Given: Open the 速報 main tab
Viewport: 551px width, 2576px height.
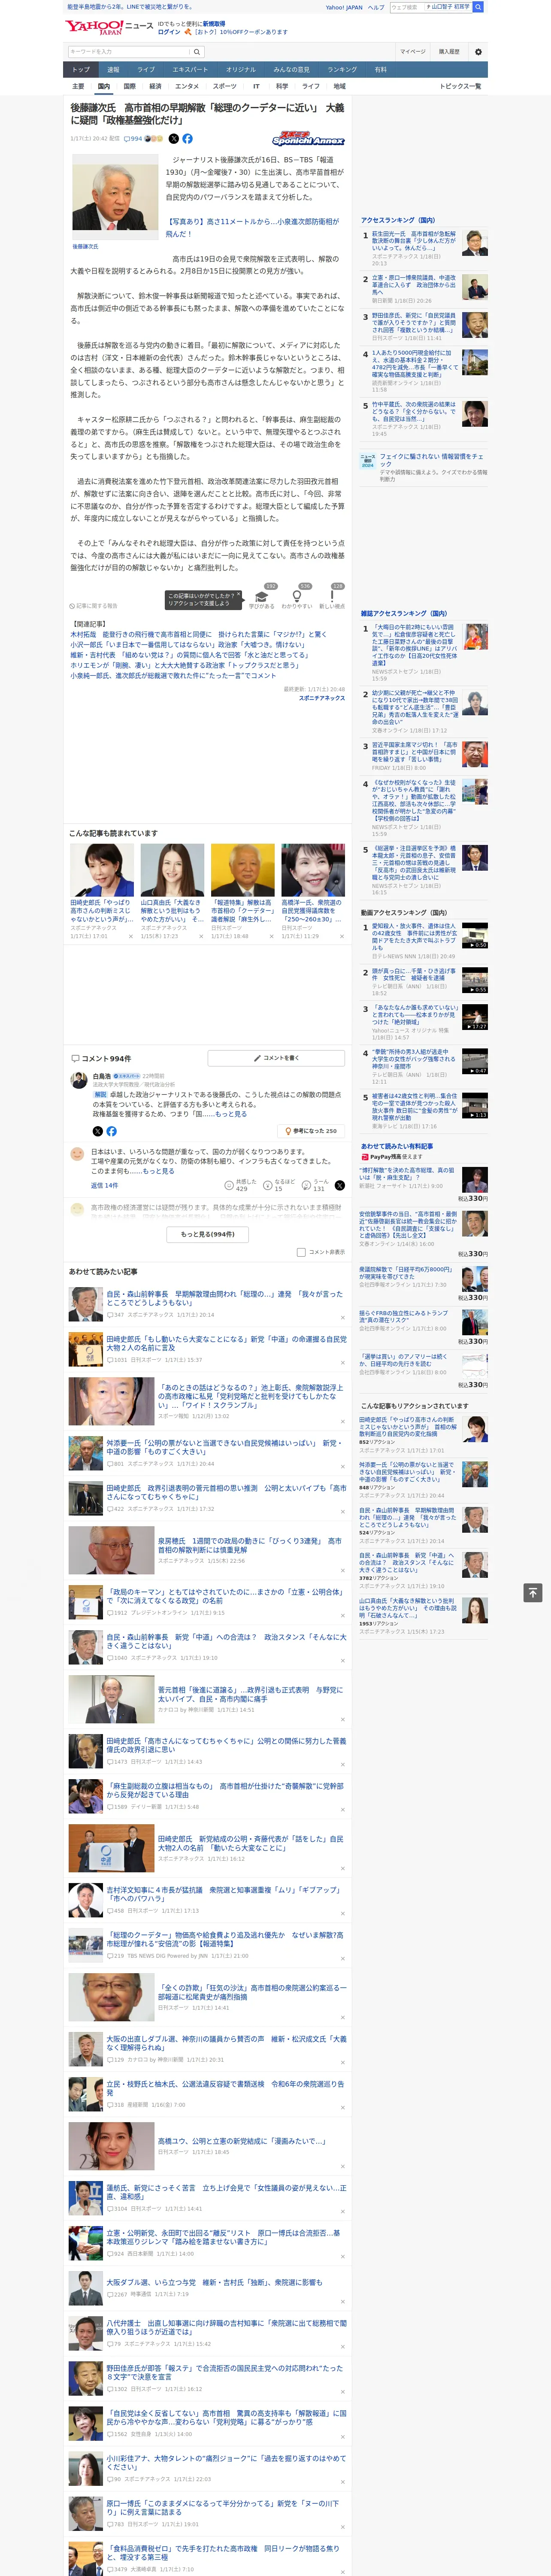Looking at the screenshot, I should 113,70.
